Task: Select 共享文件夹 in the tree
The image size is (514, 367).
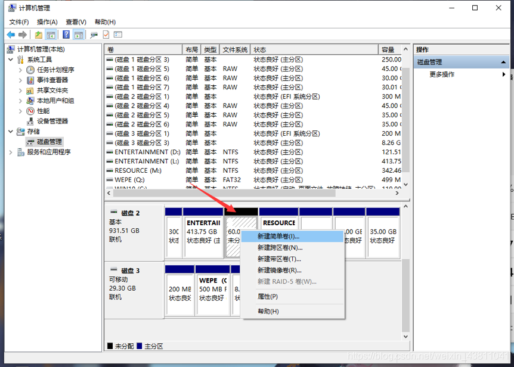Action: (x=52, y=91)
